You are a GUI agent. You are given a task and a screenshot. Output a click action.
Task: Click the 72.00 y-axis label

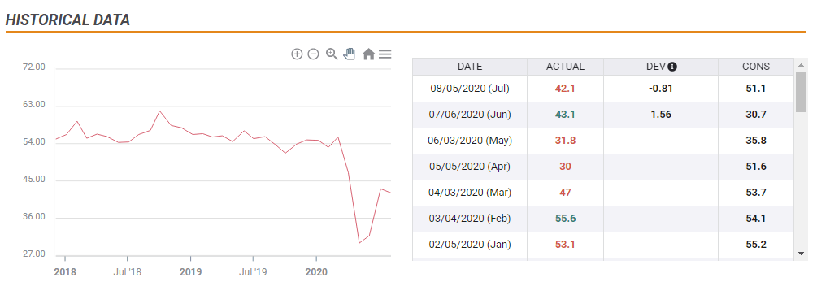click(33, 67)
